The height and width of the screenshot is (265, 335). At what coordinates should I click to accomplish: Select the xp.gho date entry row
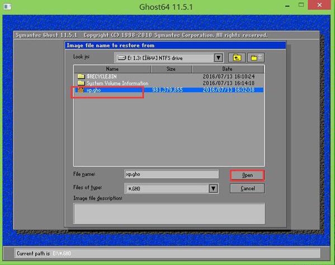(x=228, y=90)
